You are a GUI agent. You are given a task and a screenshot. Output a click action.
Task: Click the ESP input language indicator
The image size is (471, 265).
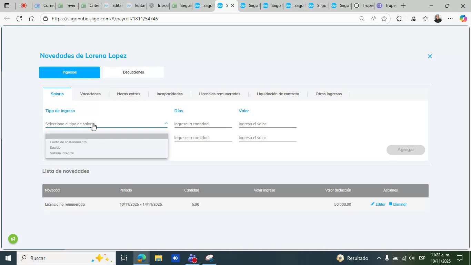(422, 258)
